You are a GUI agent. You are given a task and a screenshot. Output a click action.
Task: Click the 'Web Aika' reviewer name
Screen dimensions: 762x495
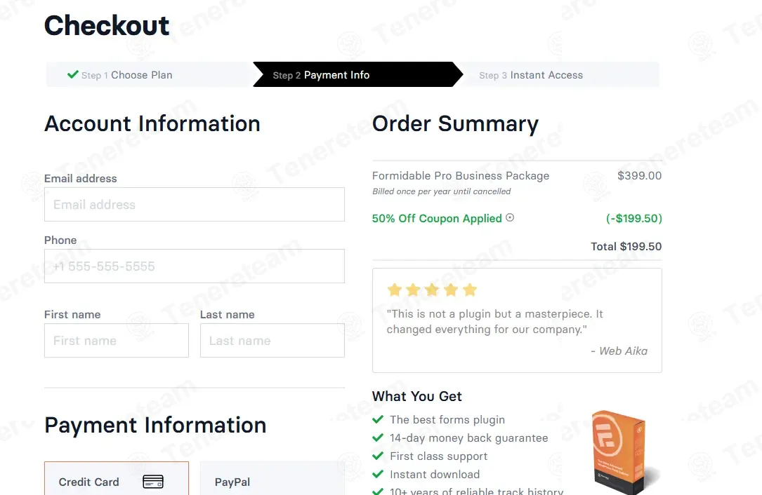[623, 351]
